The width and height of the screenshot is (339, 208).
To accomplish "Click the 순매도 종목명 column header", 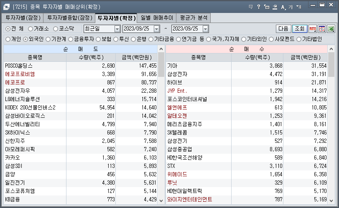I will (x=35, y=58).
